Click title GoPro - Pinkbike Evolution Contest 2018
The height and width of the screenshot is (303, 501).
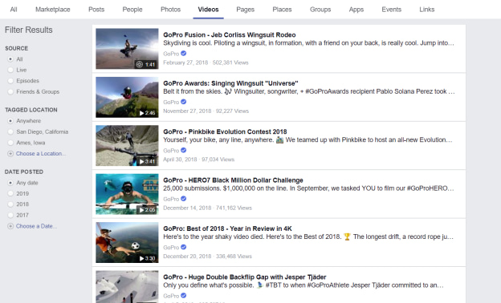pyautogui.click(x=225, y=131)
